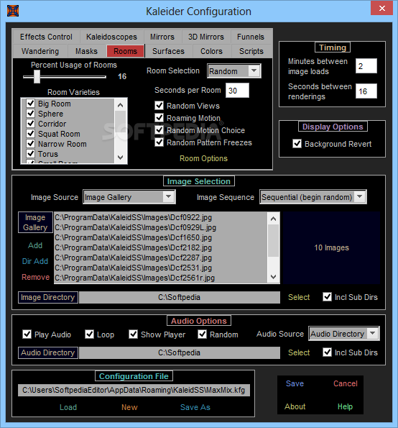Image resolution: width=398 pixels, height=428 pixels.
Task: Toggle the Narrow Room checkbox
Action: (x=30, y=144)
